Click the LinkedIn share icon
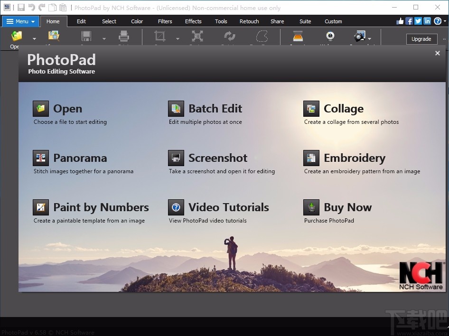The image size is (449, 336). (427, 21)
